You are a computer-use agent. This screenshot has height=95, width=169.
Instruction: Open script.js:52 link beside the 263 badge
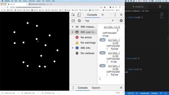tap(114, 54)
